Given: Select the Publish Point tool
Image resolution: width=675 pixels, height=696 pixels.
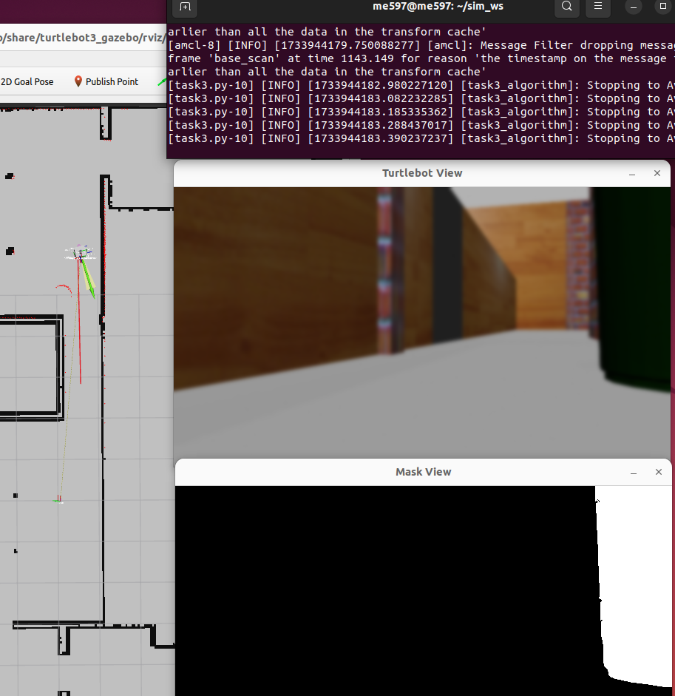Looking at the screenshot, I should (x=106, y=81).
